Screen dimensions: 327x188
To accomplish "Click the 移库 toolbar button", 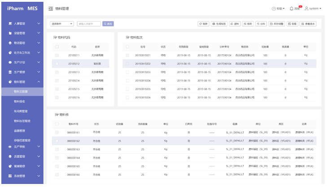I will point(248,24).
